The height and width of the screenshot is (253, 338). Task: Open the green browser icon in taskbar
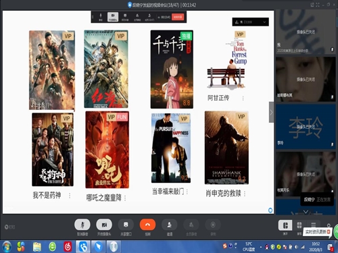pos(52,246)
